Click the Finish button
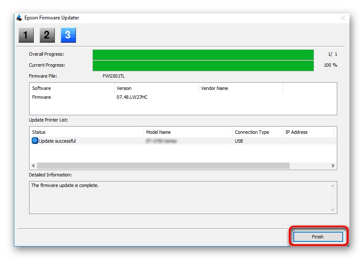363x260 pixels. tap(318, 237)
